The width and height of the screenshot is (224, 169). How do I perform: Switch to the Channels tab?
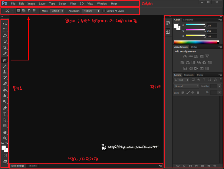tap(189, 75)
